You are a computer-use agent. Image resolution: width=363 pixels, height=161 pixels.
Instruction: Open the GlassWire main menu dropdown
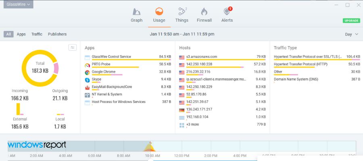click(x=18, y=4)
